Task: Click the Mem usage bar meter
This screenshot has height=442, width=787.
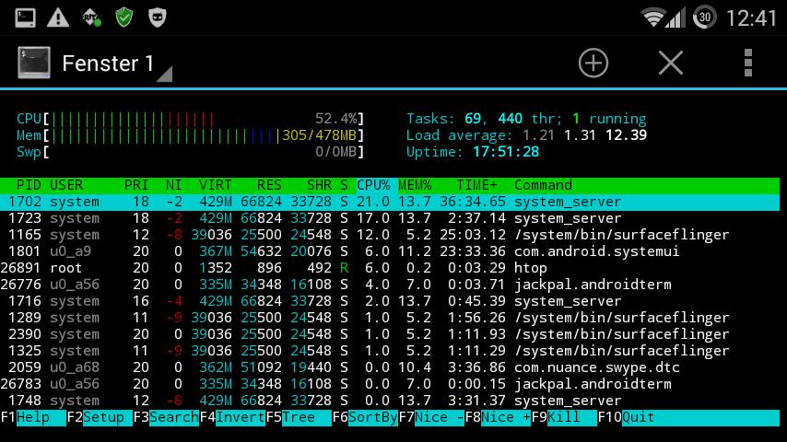Action: 190,135
